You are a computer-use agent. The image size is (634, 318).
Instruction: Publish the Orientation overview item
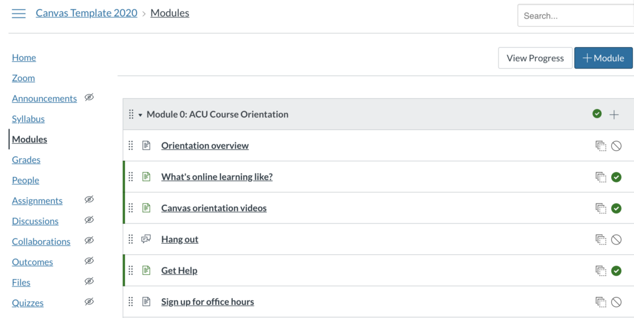pyautogui.click(x=616, y=146)
